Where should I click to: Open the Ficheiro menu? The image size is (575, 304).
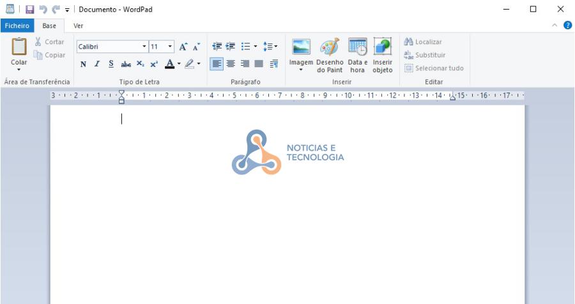pyautogui.click(x=17, y=26)
